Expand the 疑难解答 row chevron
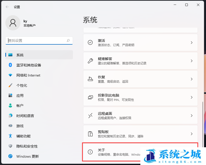Screen dimensions: 206x165 coord(192,61)
